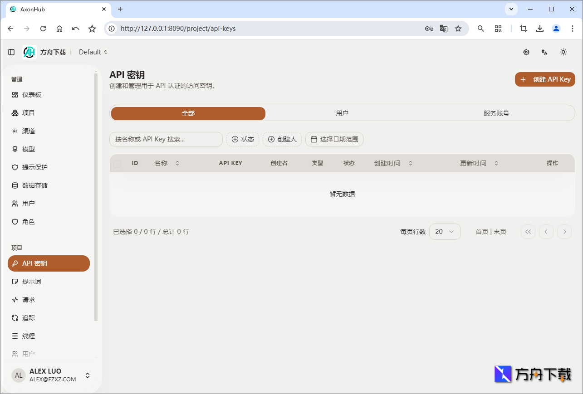The width and height of the screenshot is (583, 394).
Task: Expand the 每页行数 rows-per-page selector
Action: point(445,232)
